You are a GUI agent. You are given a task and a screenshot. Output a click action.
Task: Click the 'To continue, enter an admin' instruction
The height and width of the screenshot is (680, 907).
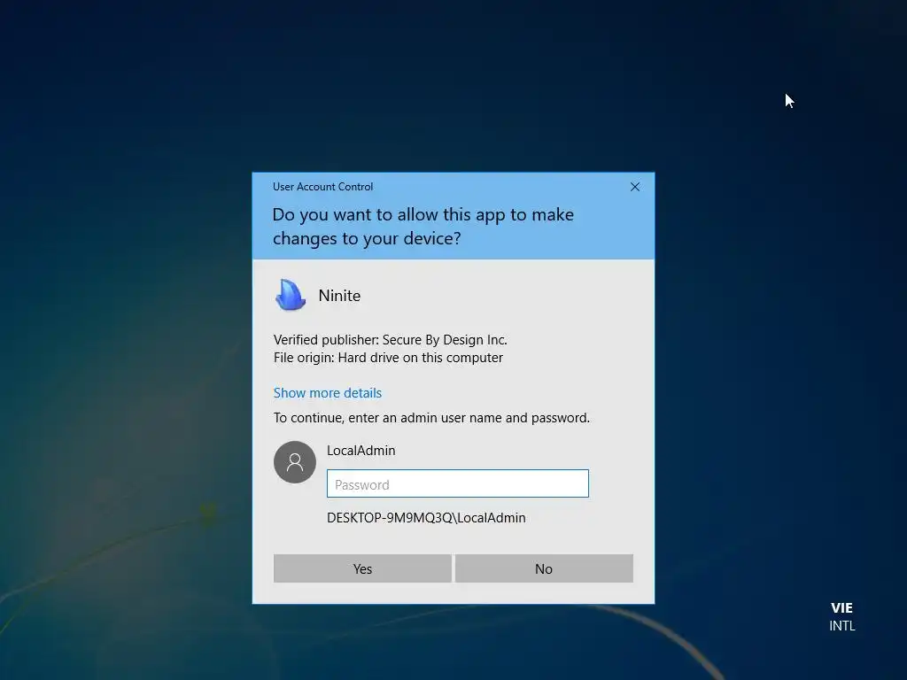click(x=431, y=418)
